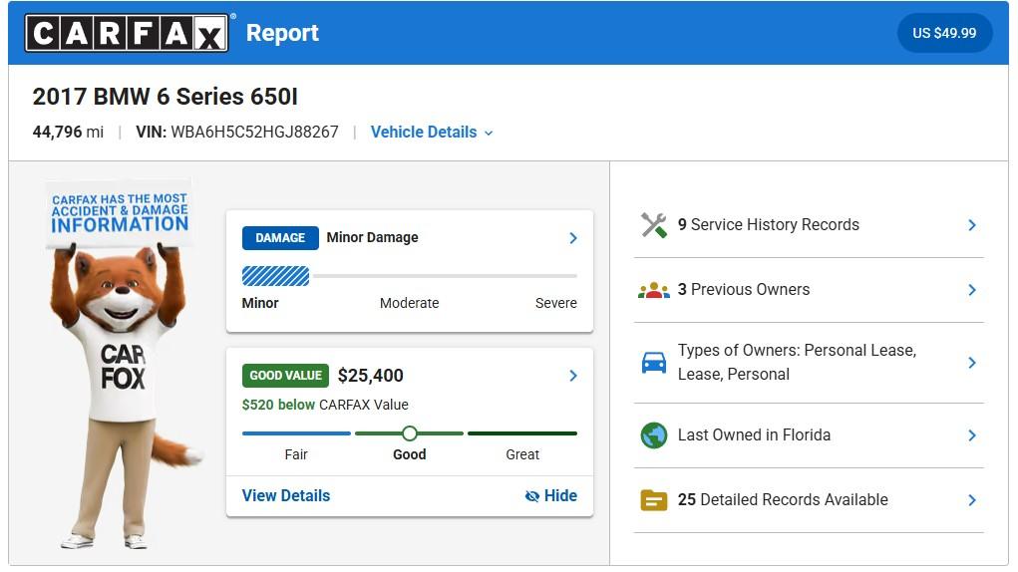Click the $25,400 price text
This screenshot has width=1018, height=572.
point(371,376)
